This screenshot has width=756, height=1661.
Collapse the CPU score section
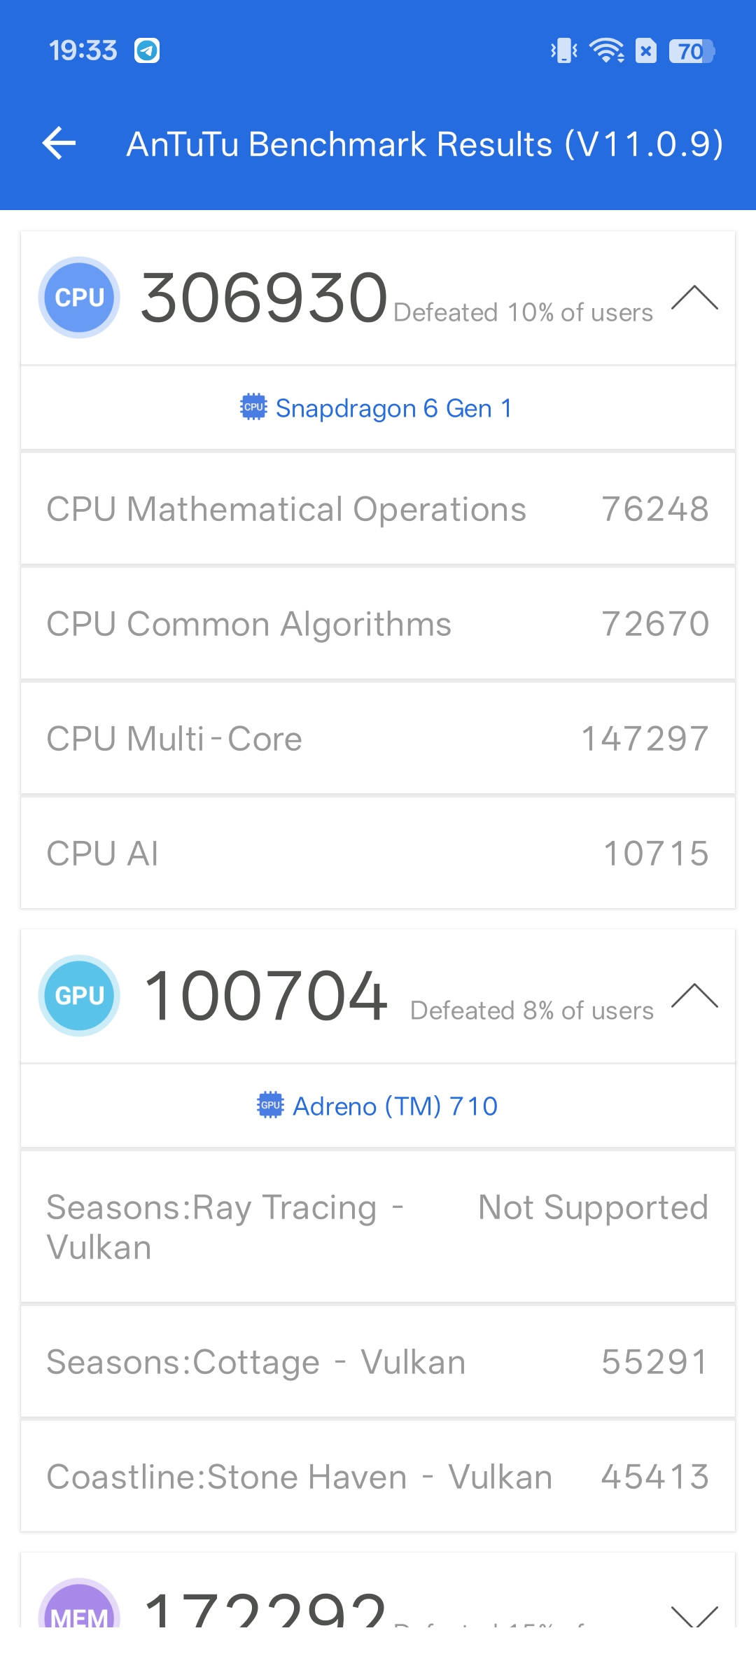[x=694, y=298]
